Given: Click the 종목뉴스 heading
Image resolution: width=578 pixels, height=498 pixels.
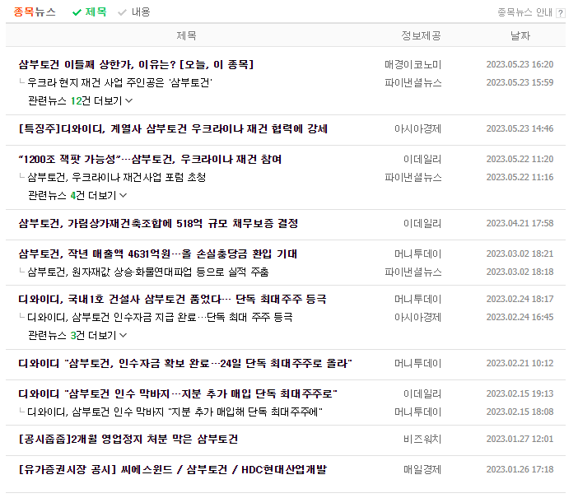Looking at the screenshot, I should pos(35,12).
